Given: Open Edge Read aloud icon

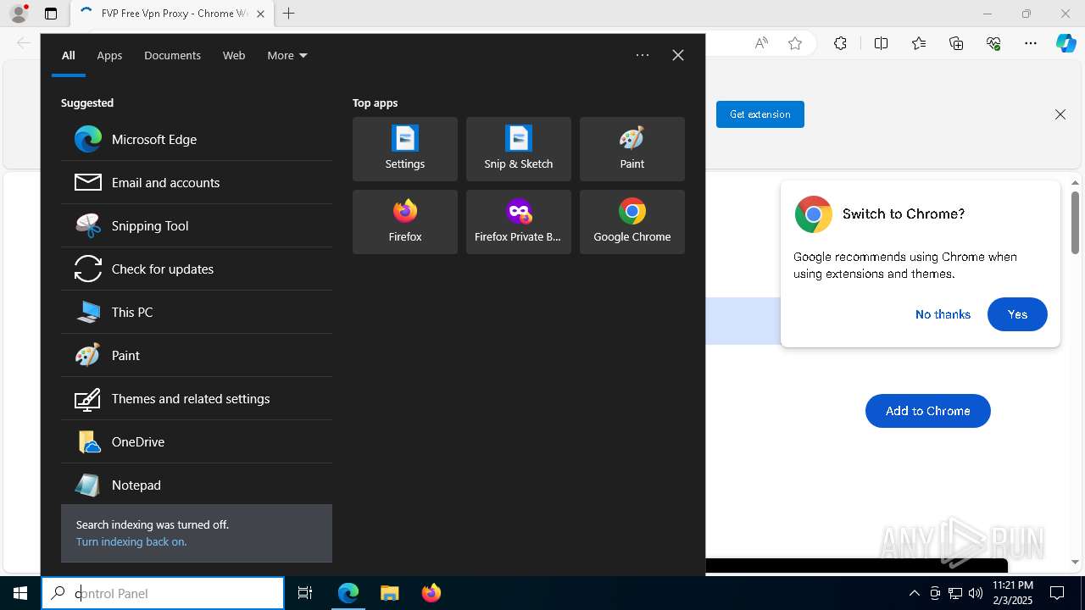Looking at the screenshot, I should pos(761,43).
